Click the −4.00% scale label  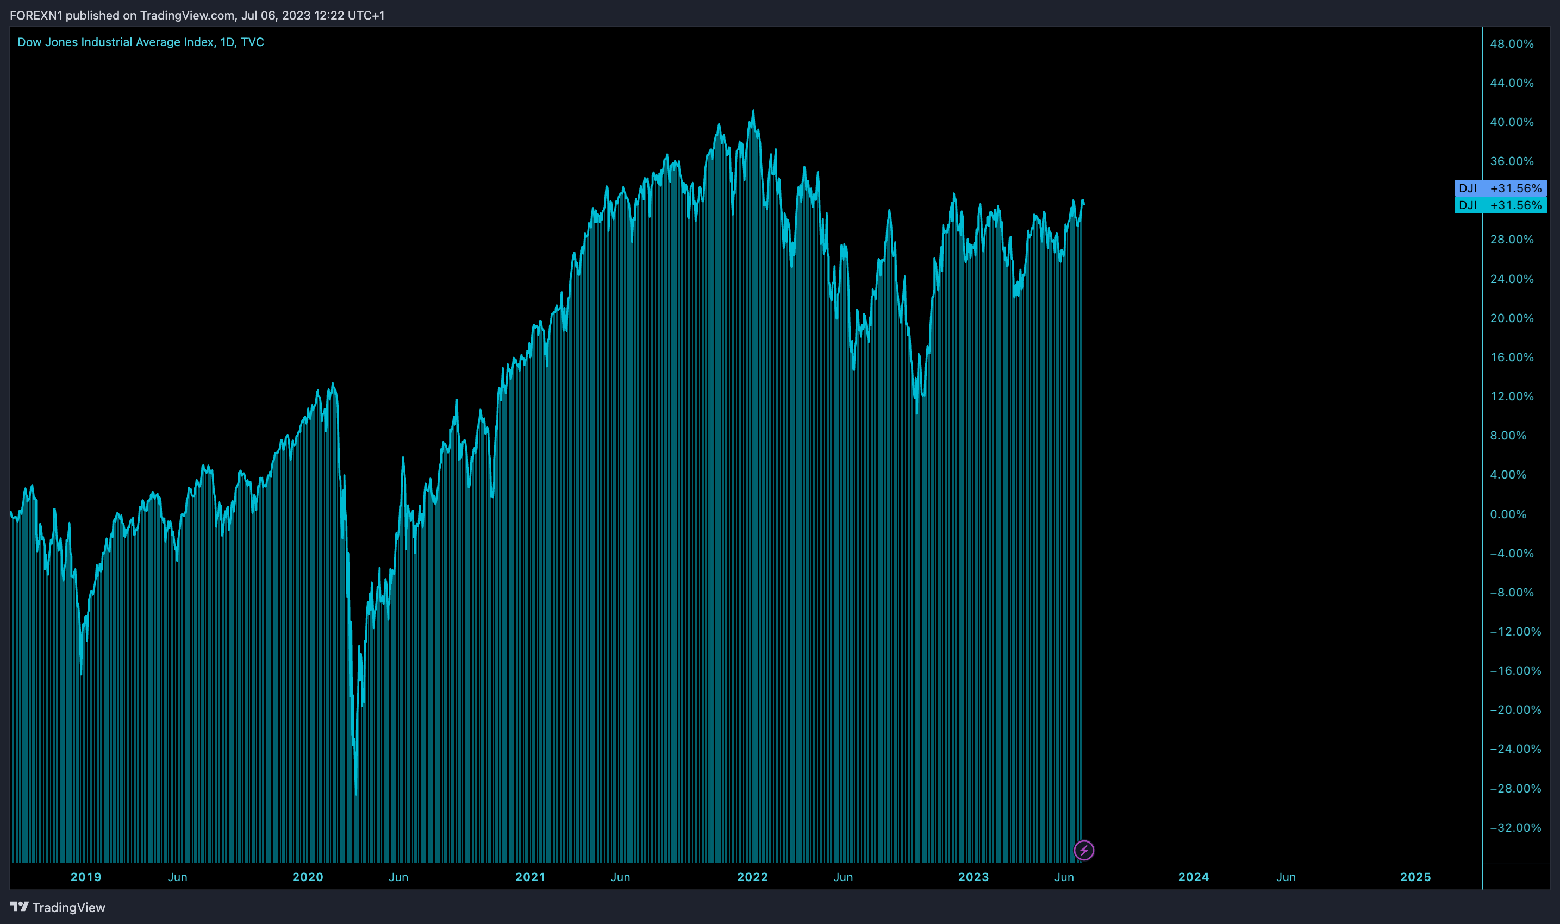click(1512, 554)
